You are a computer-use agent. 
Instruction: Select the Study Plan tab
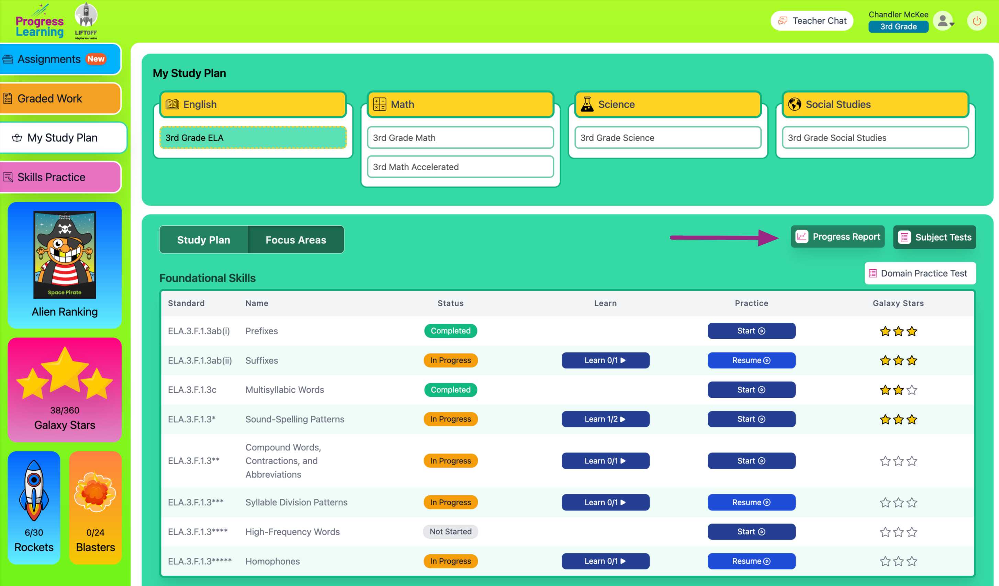pyautogui.click(x=203, y=240)
